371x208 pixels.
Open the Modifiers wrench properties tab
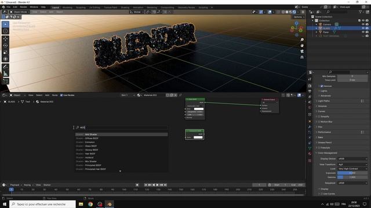[x=310, y=127]
